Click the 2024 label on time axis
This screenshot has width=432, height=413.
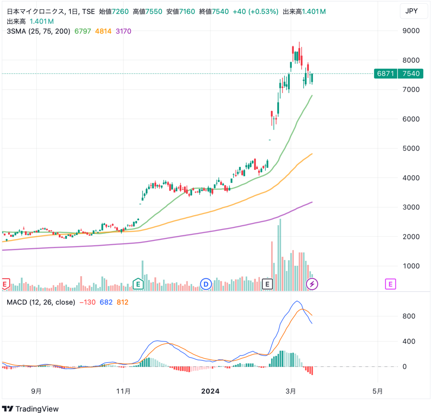(x=210, y=391)
